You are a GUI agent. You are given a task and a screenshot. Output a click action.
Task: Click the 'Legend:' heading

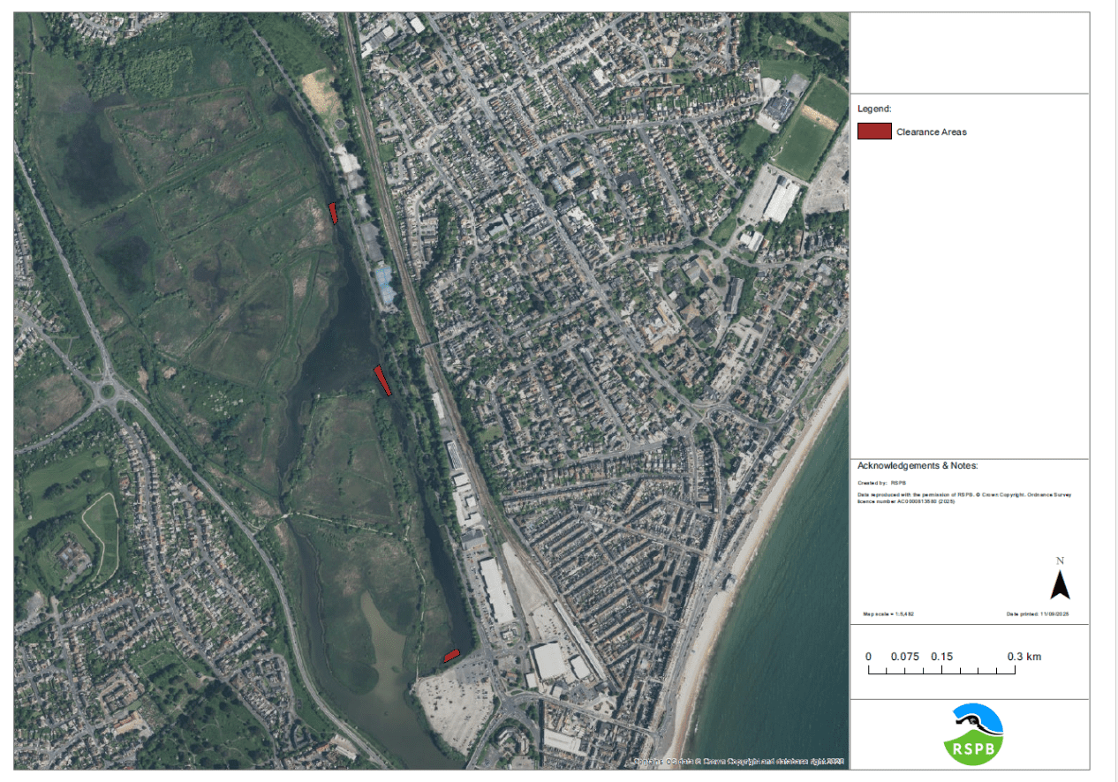874,109
